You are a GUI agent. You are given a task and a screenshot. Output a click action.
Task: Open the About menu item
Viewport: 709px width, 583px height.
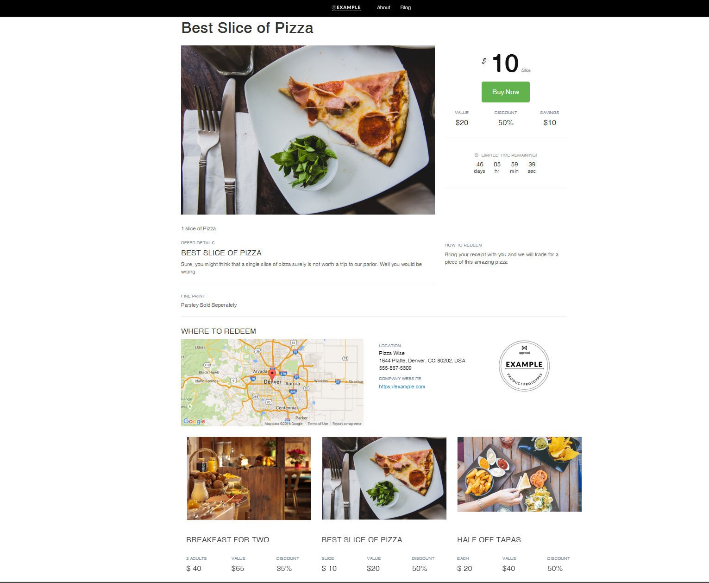(383, 7)
